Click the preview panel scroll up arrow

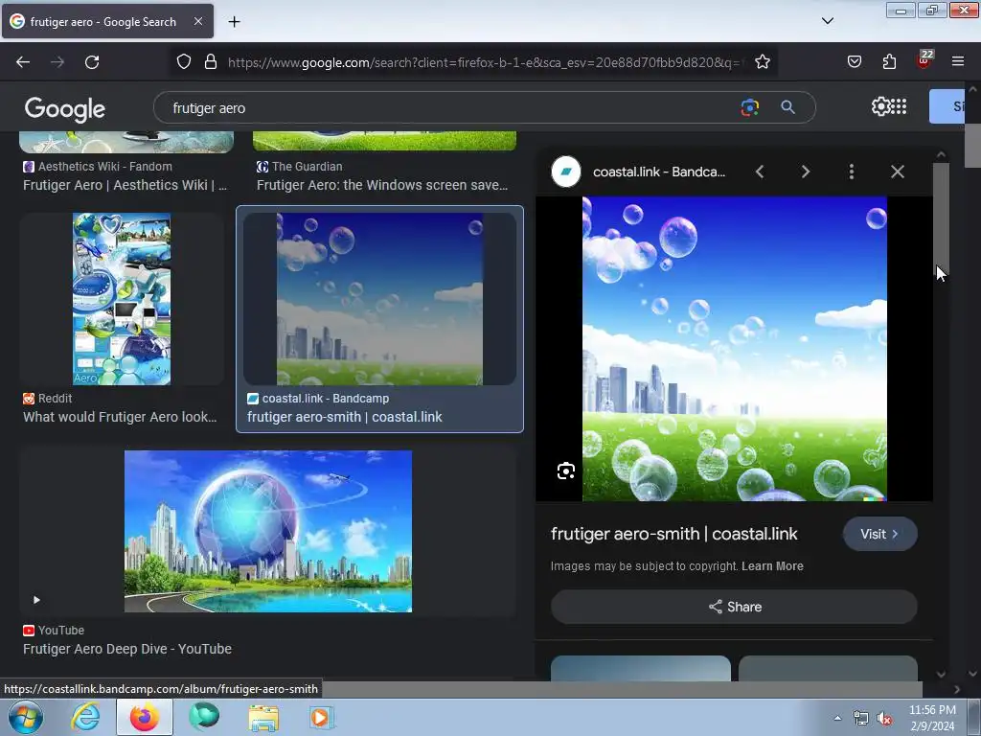tap(941, 154)
